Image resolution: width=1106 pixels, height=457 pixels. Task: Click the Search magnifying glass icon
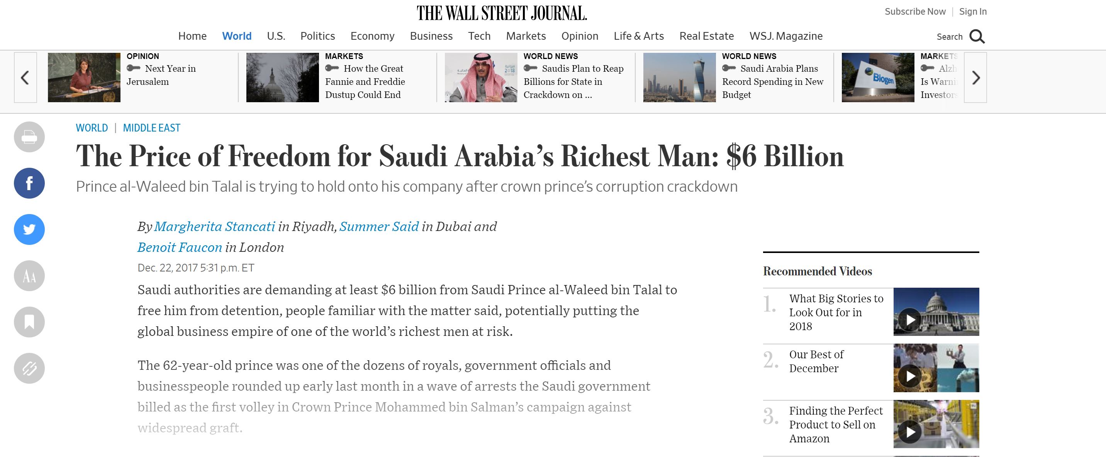tap(977, 37)
